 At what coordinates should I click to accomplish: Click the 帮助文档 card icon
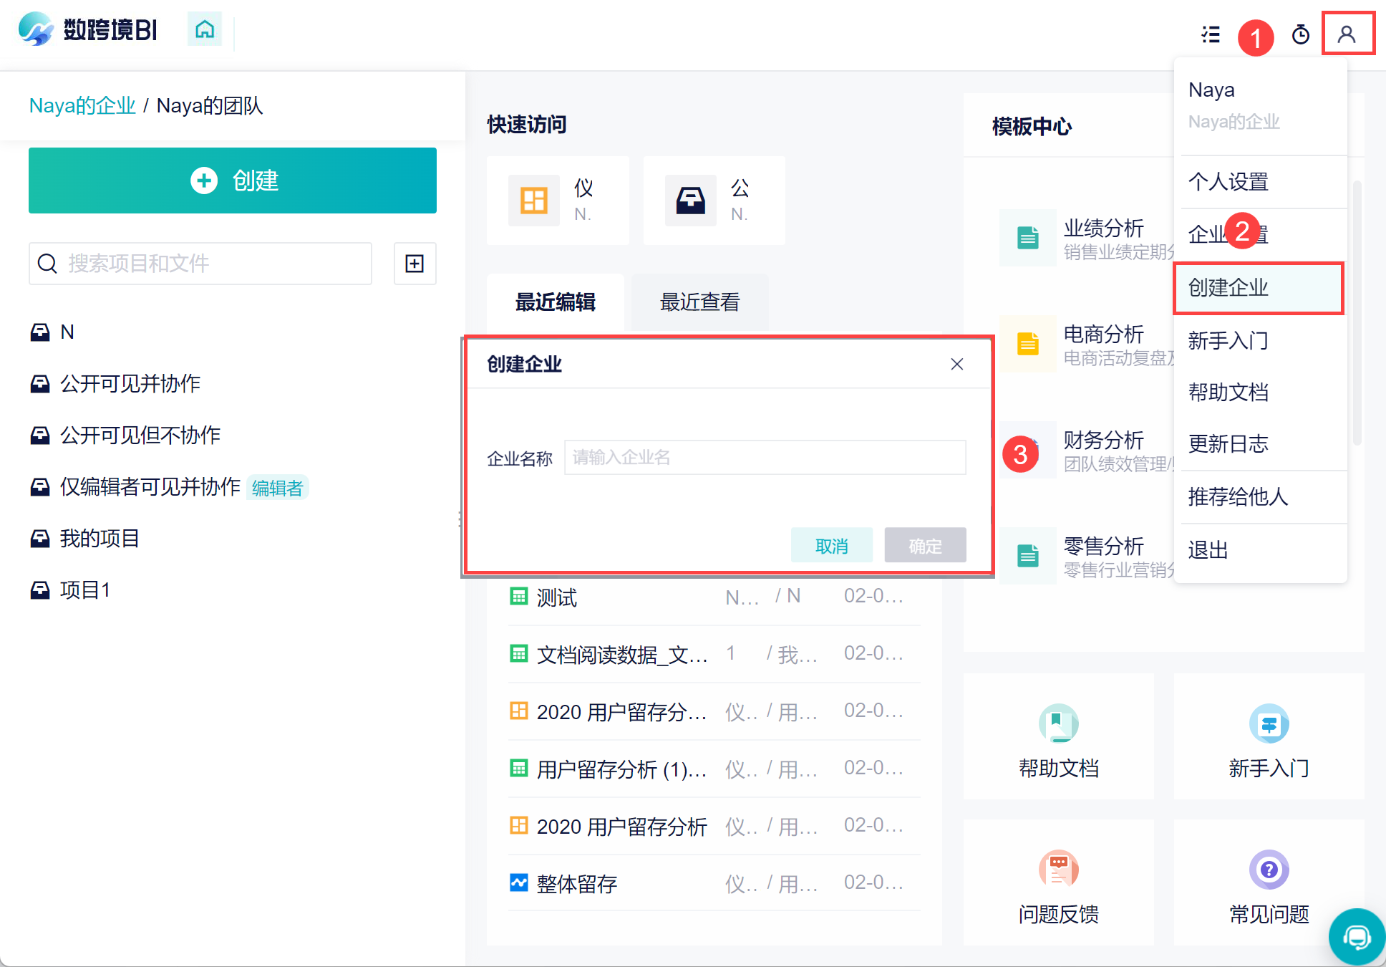click(x=1058, y=723)
